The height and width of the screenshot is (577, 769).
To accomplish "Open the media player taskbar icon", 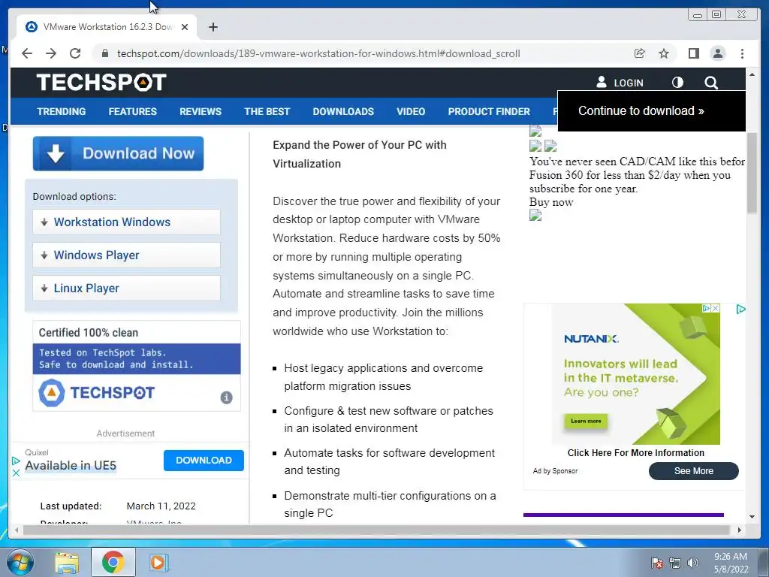I will [158, 562].
